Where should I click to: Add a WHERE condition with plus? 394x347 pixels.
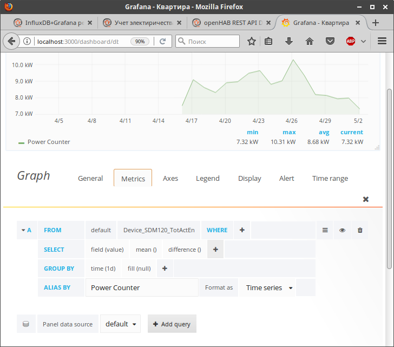tap(242, 230)
